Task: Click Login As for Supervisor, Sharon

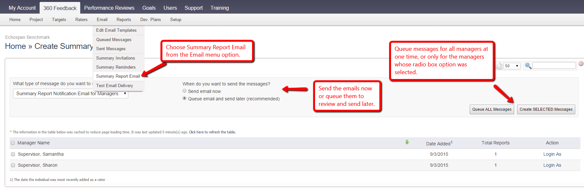Action: (552, 165)
